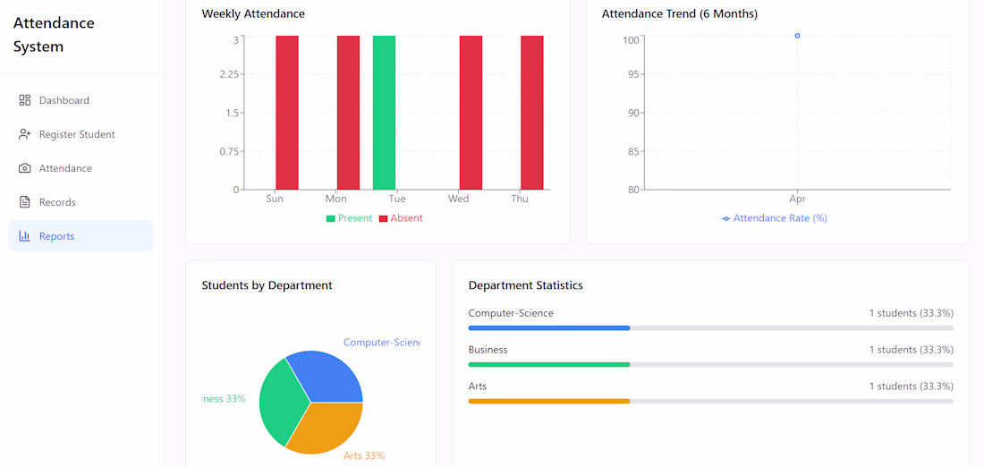Screen dimensions: 984x467
Task: Click the Arts label in Department Statistics
Action: (x=478, y=386)
